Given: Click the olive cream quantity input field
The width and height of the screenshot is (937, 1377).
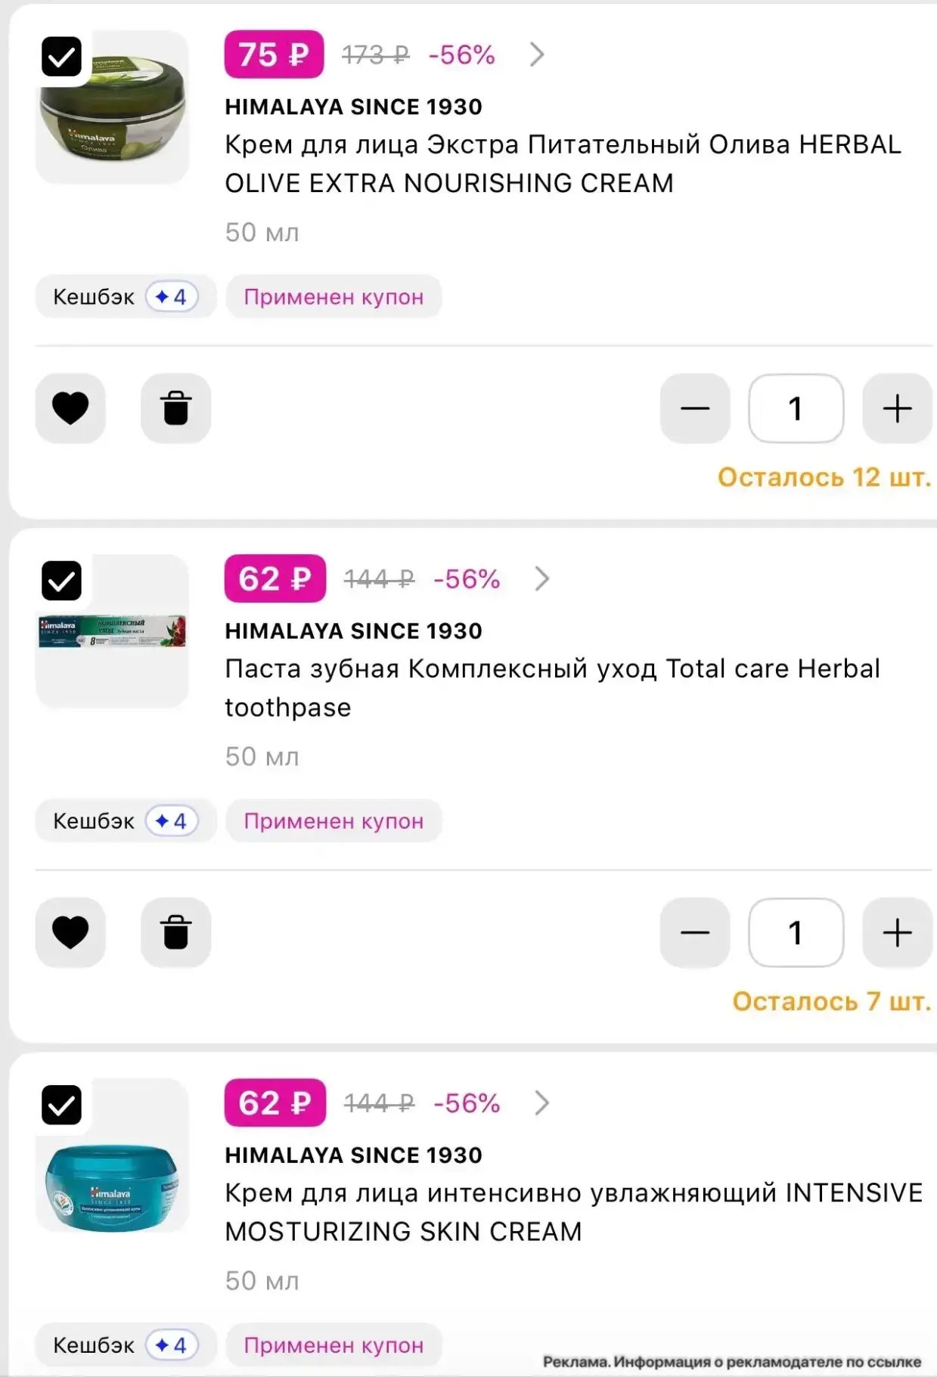Looking at the screenshot, I should (796, 408).
